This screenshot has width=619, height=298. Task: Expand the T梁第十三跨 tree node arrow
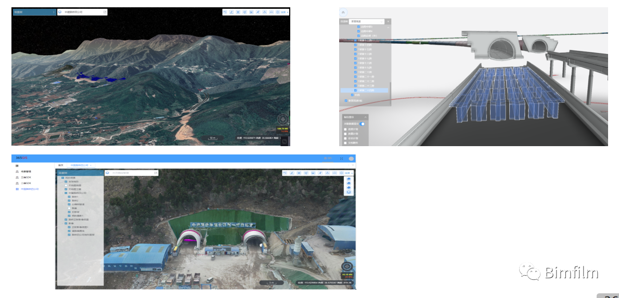pos(352,40)
